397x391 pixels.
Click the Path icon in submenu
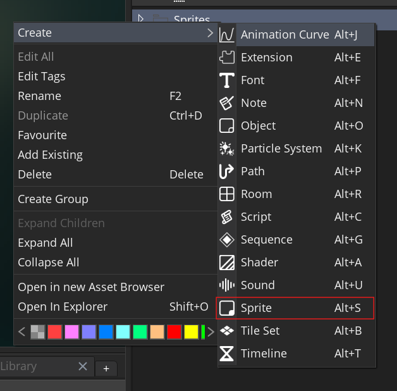226,171
